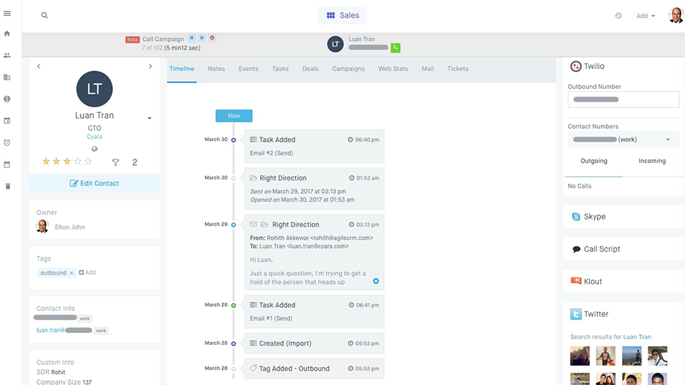This screenshot has width=685, height=385.
Task: Select the first Twitter result thumbnail
Action: pyautogui.click(x=580, y=356)
